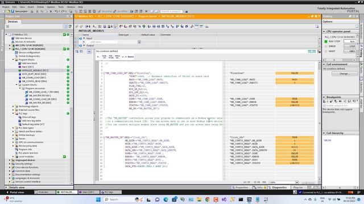Select Add new block item
This screenshot has height=204, width=364.
point(30,63)
